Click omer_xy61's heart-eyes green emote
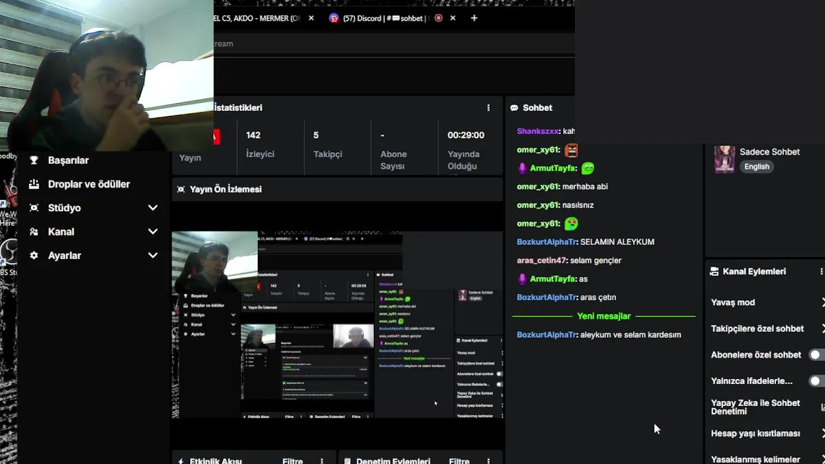The image size is (825, 464). point(571,224)
